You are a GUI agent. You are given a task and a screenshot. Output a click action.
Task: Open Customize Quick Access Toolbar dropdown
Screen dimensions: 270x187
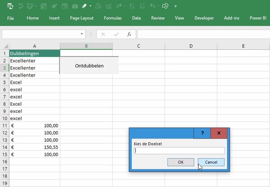pos(175,6)
